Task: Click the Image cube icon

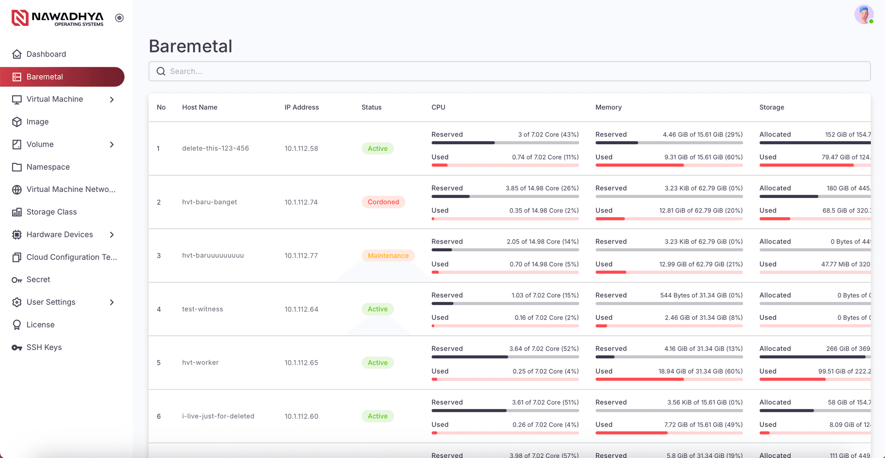Action: (17, 122)
